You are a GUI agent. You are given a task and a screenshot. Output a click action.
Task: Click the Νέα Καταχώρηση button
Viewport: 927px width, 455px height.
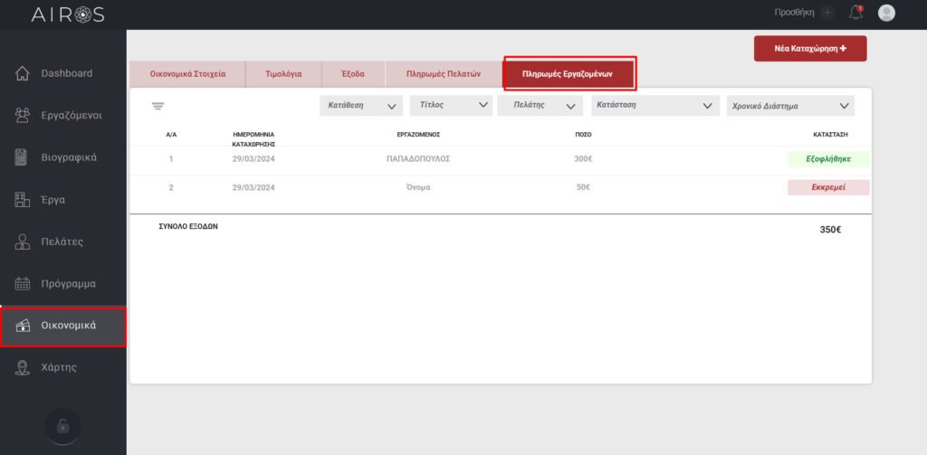(810, 49)
